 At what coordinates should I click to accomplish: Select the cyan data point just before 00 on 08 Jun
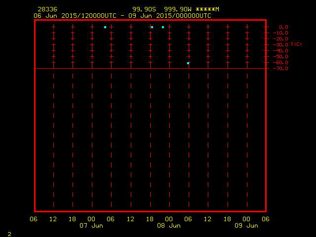[x=163, y=27]
